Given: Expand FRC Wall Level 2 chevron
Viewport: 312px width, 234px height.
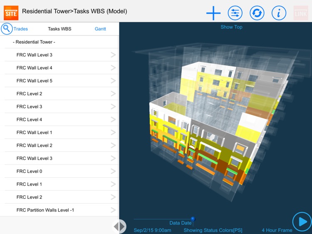Looking at the screenshot, I should (113, 146).
